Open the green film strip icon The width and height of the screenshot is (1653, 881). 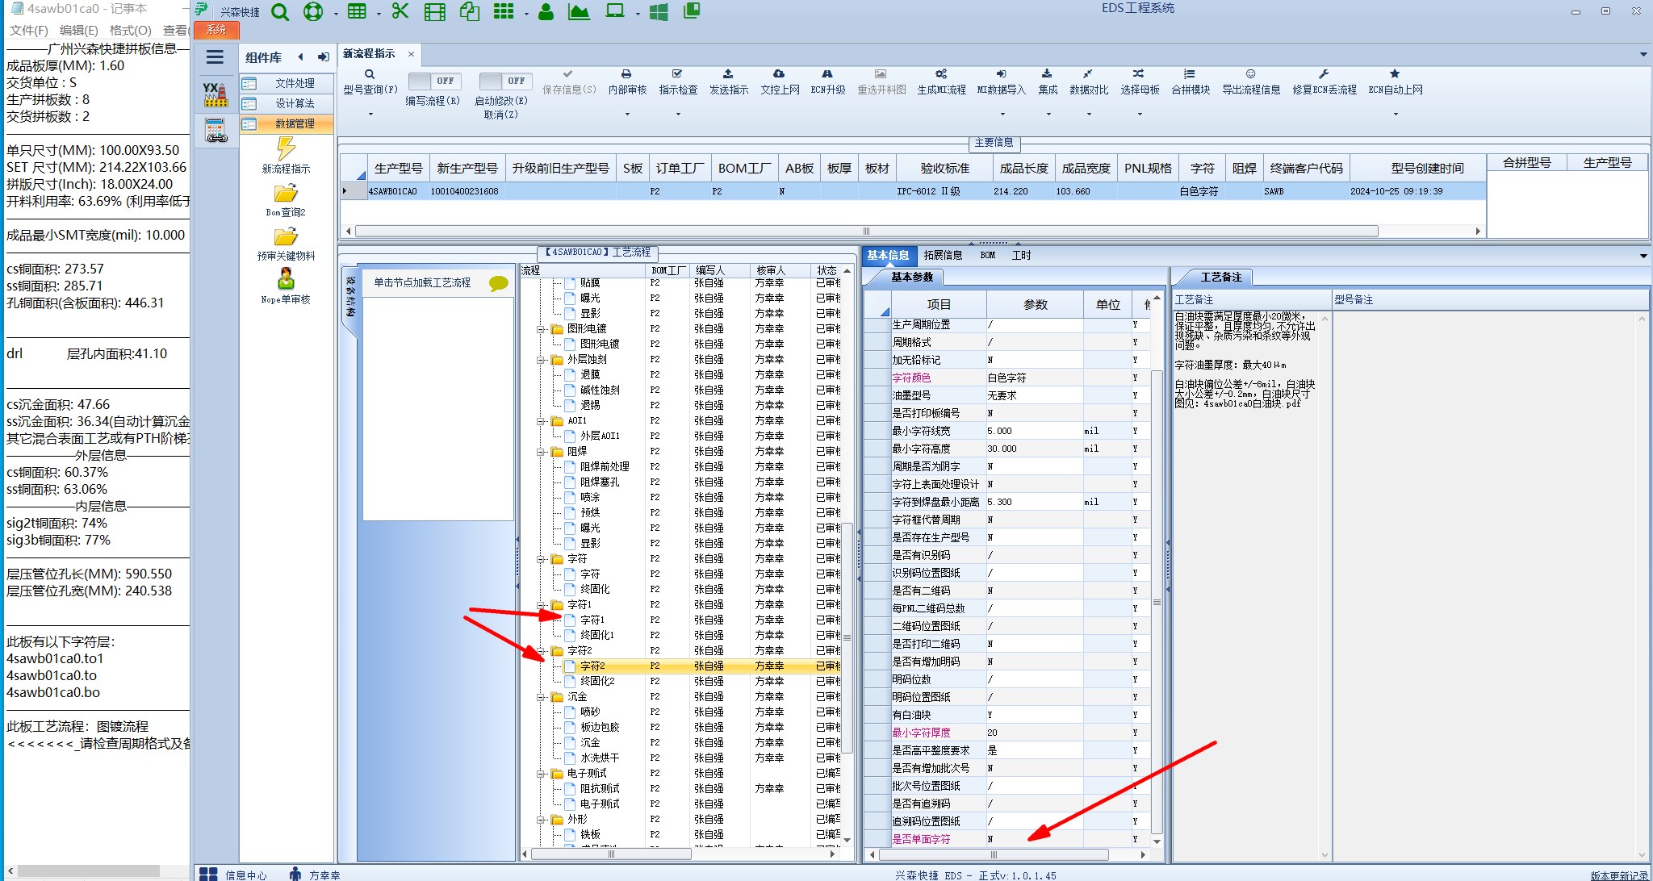(x=434, y=12)
